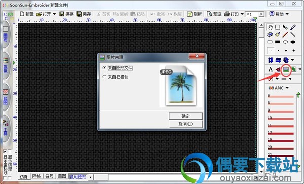
Task: Expand the 打开 dropdown arrow
Action: [x=54, y=14]
